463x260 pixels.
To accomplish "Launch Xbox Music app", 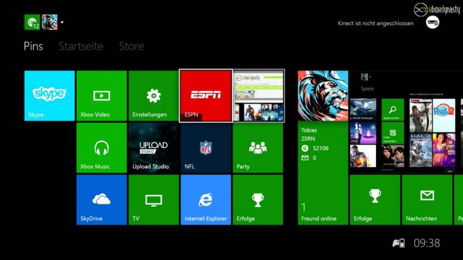I will 102,148.
